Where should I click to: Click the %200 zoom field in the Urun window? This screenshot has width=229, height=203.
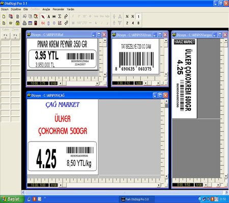(x=138, y=83)
